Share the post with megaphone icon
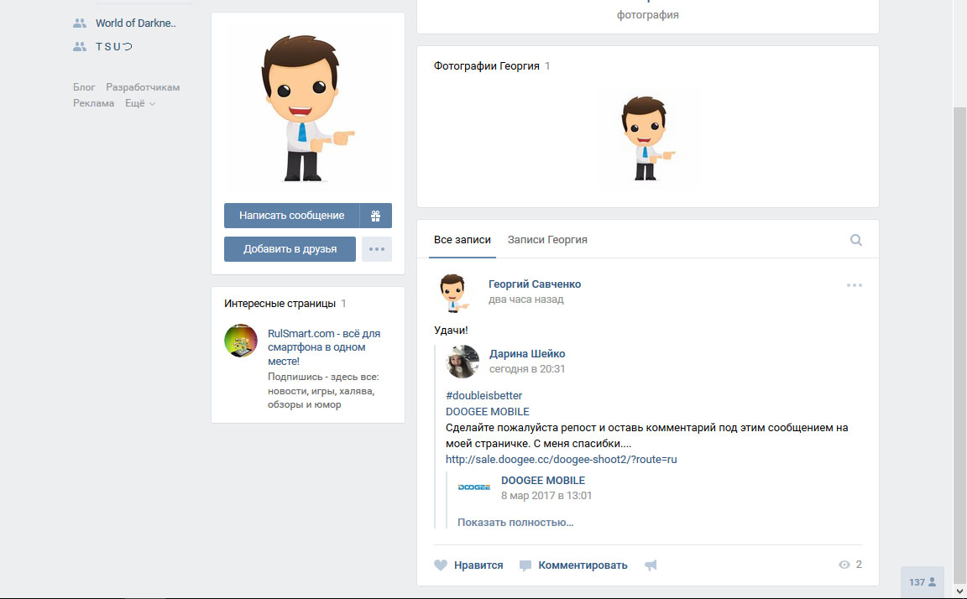The width and height of the screenshot is (967, 599). coord(651,565)
